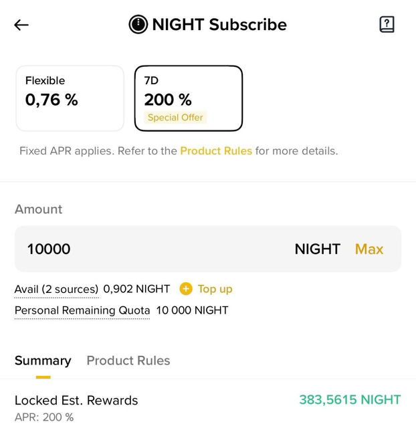Expand the Avail (2 sources) details
416x428 pixels.
point(56,289)
